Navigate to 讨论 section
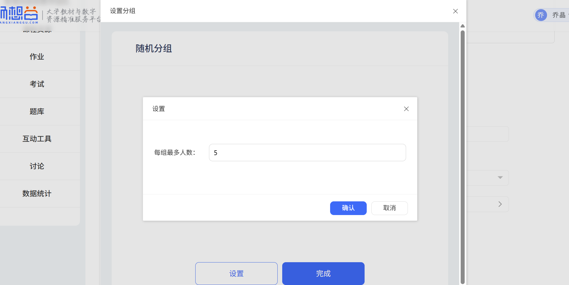 [37, 166]
